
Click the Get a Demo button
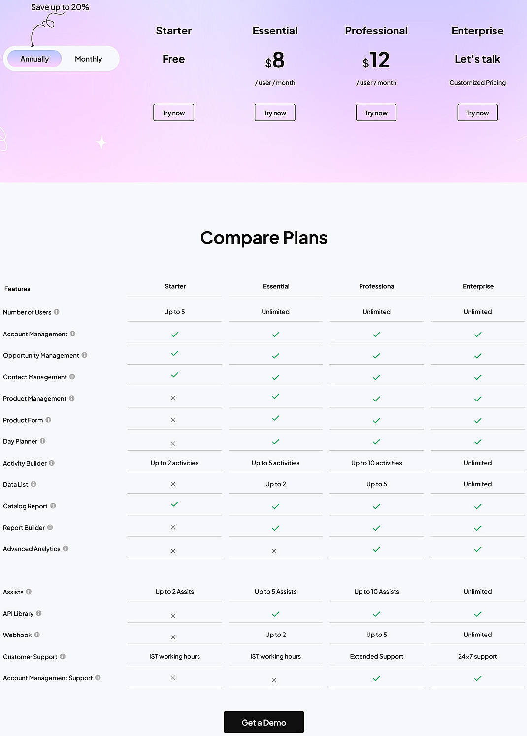(x=263, y=722)
